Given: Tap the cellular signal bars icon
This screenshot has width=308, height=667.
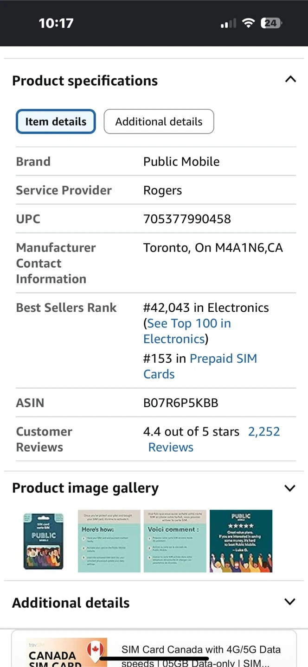Looking at the screenshot, I should coord(228,23).
